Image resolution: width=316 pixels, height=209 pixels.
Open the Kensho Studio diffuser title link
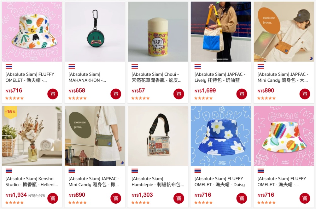point(32,182)
